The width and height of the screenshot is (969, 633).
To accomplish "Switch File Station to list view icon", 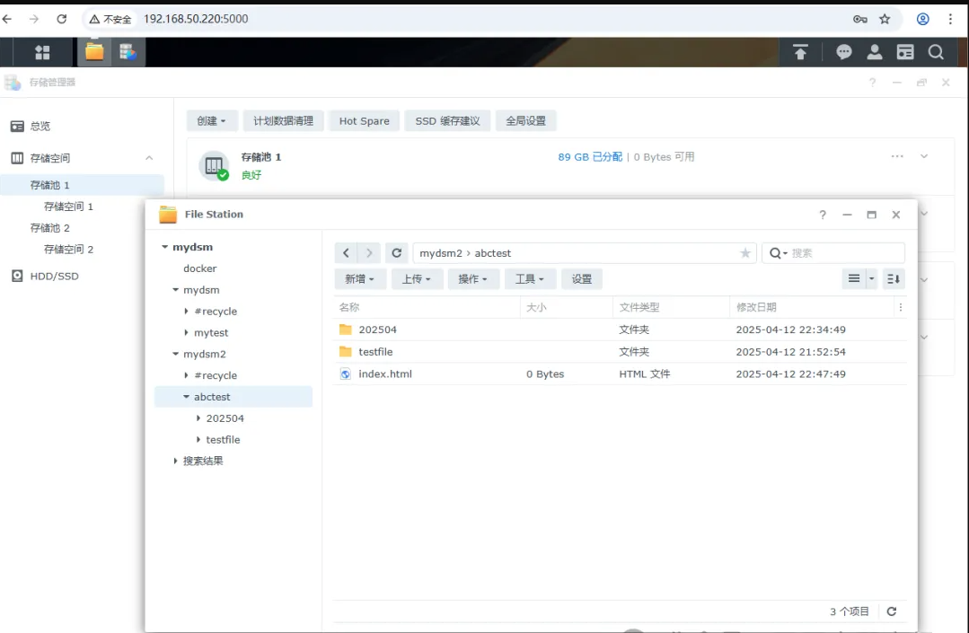I will pos(853,279).
